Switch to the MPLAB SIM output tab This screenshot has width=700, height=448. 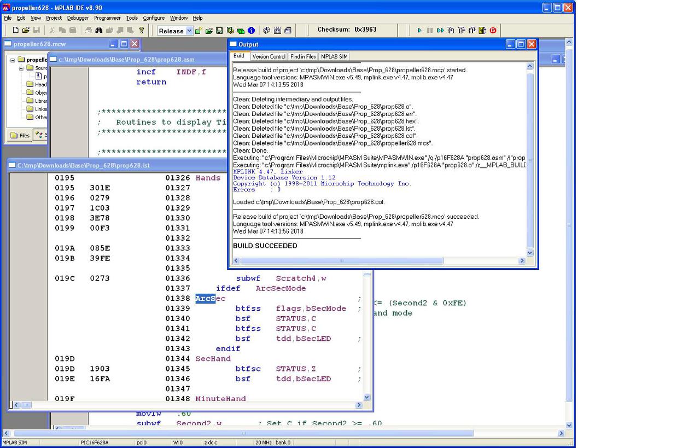coord(334,56)
